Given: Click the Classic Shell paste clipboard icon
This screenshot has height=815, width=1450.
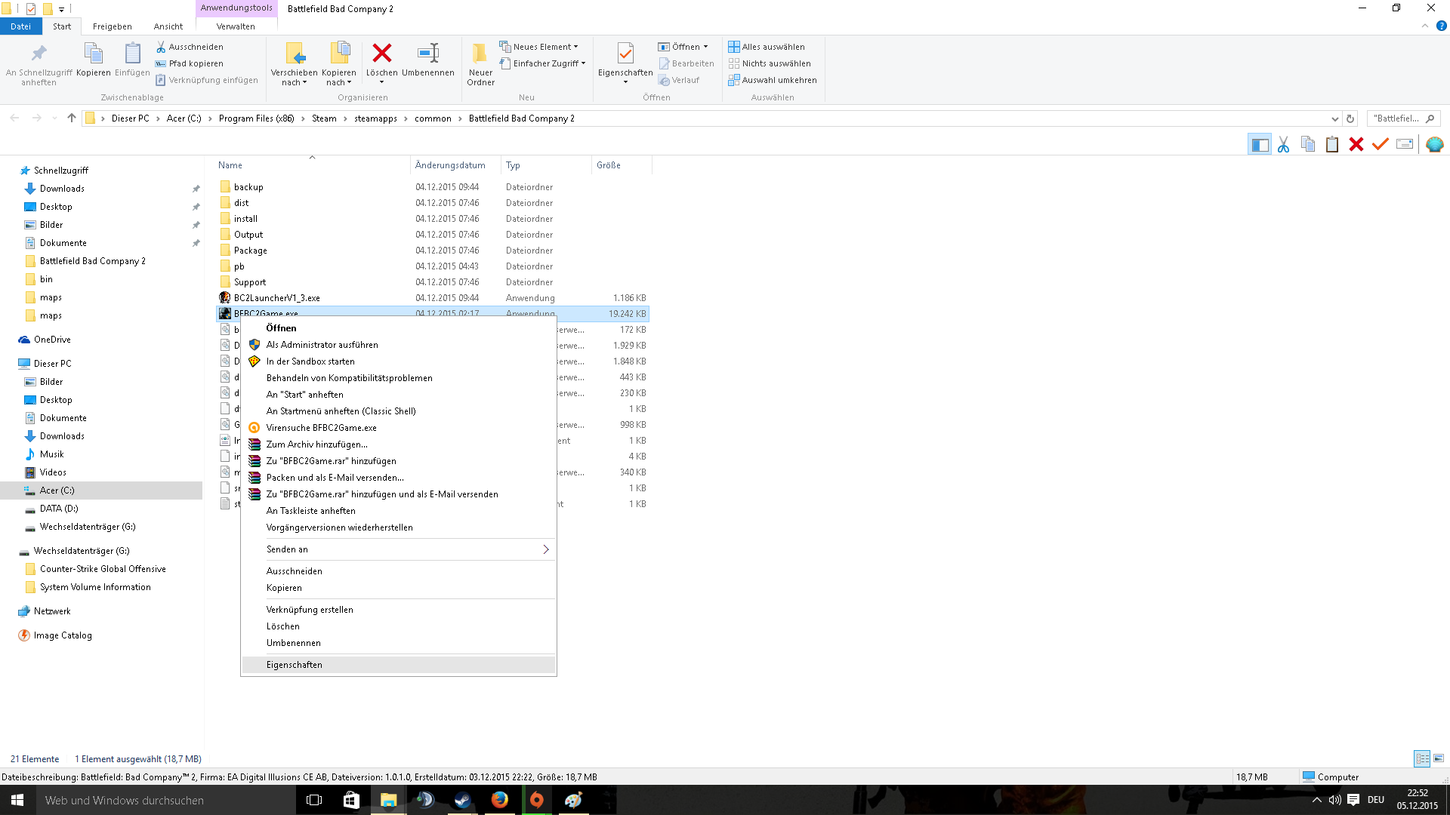Looking at the screenshot, I should (x=1332, y=144).
